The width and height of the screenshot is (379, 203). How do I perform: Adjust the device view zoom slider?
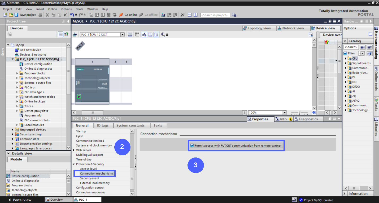300,112
